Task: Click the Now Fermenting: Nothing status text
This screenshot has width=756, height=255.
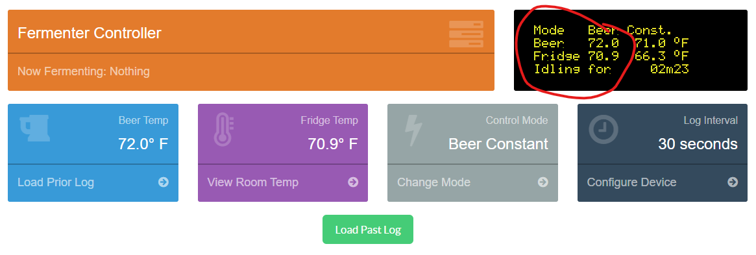Action: coord(84,72)
